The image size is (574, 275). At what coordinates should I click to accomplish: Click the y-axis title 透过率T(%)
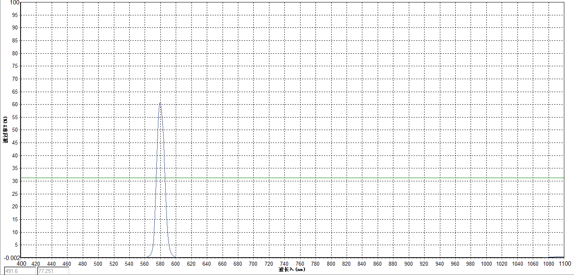point(5,130)
